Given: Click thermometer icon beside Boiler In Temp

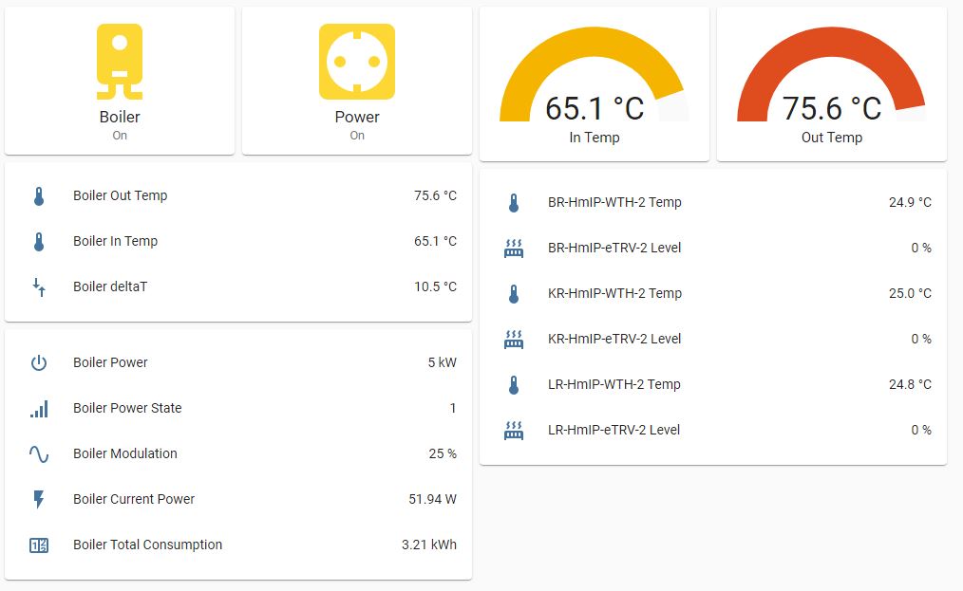Looking at the screenshot, I should [39, 242].
